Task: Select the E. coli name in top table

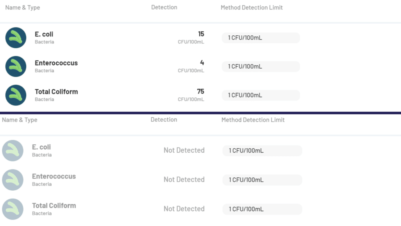Action: click(x=44, y=34)
